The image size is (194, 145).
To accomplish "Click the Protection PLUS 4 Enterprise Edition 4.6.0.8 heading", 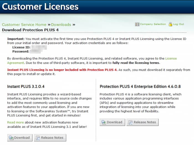I will point(140,86).
